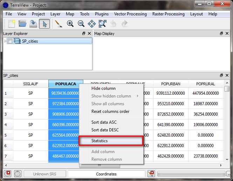Click the New Project toolbar icon

point(12,24)
